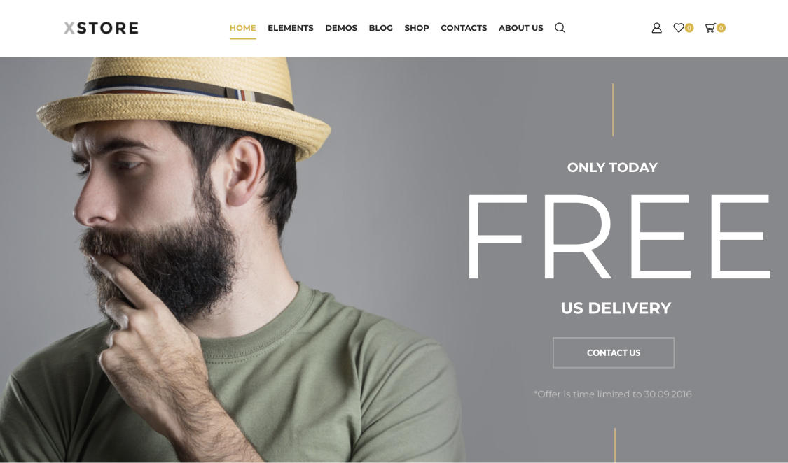Expand the Shop menu
788x463 pixels.
click(417, 28)
